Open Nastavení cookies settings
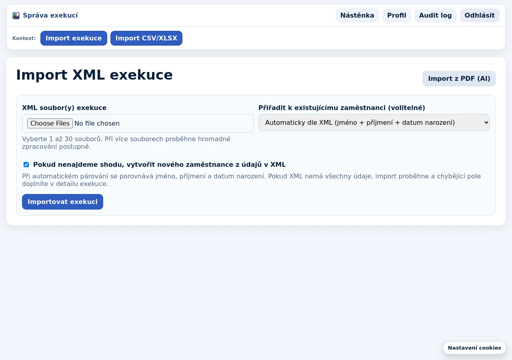This screenshot has height=360, width=512. (474, 348)
